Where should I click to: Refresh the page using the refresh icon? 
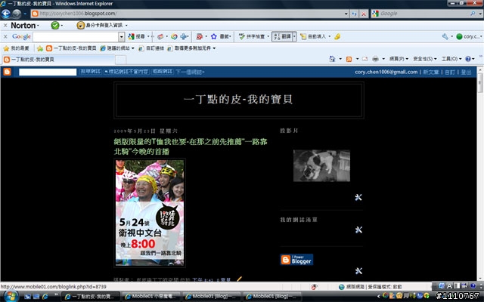(x=355, y=14)
